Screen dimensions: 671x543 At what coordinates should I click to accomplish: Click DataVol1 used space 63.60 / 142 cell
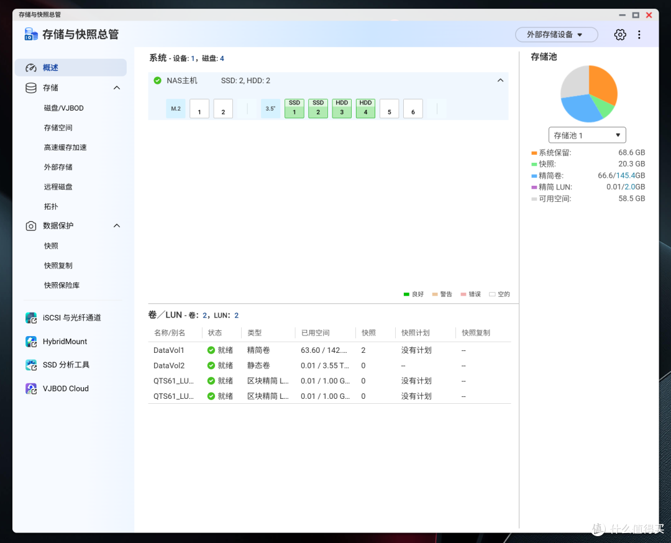click(x=324, y=350)
